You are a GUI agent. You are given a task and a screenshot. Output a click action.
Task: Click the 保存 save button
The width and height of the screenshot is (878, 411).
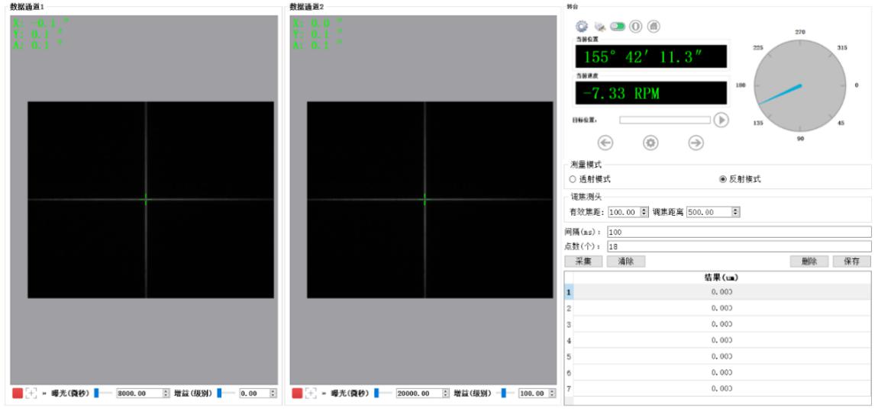tap(851, 262)
